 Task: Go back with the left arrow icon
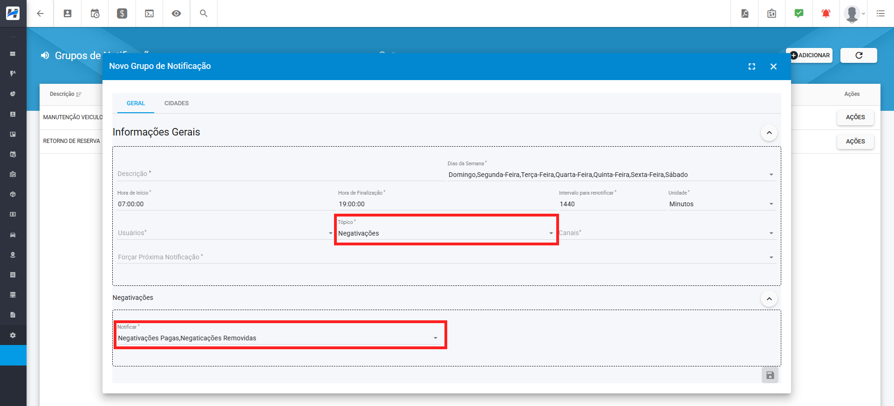40,14
